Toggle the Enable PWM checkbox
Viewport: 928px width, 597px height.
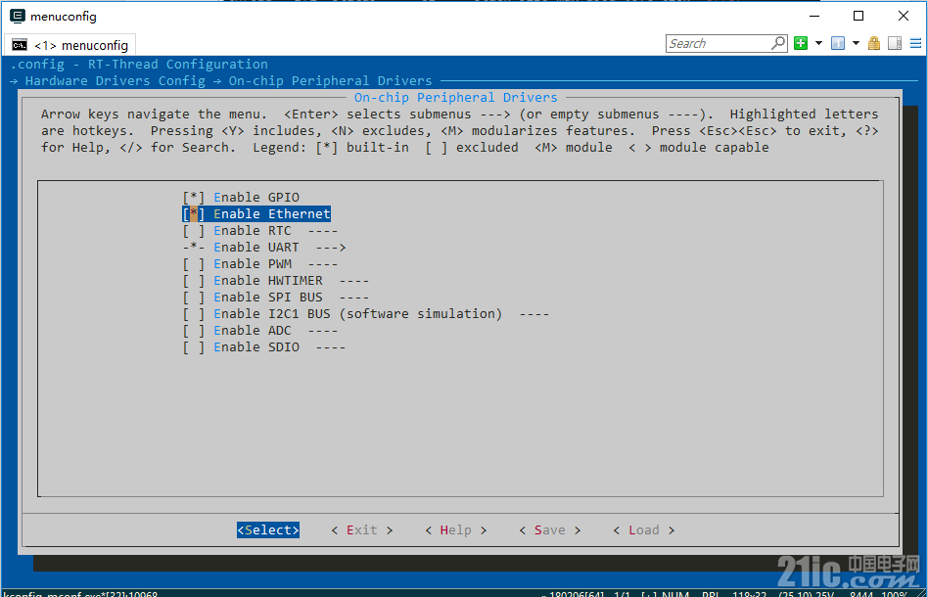194,264
